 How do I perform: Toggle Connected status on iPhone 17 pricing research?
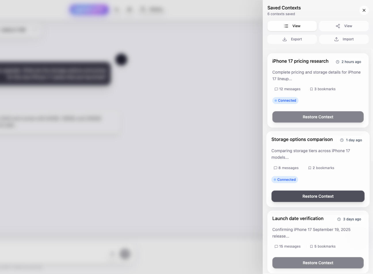[x=285, y=100]
